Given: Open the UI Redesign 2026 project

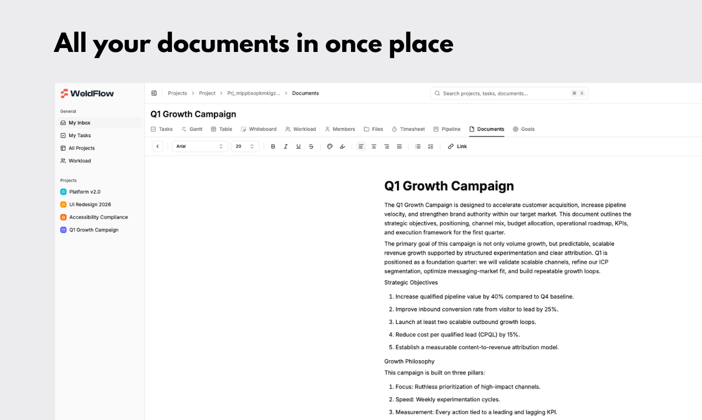Looking at the screenshot, I should pos(99,204).
